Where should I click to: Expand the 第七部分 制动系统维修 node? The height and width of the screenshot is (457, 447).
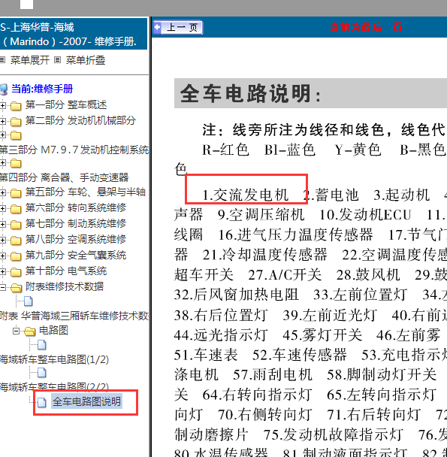pos(2,224)
